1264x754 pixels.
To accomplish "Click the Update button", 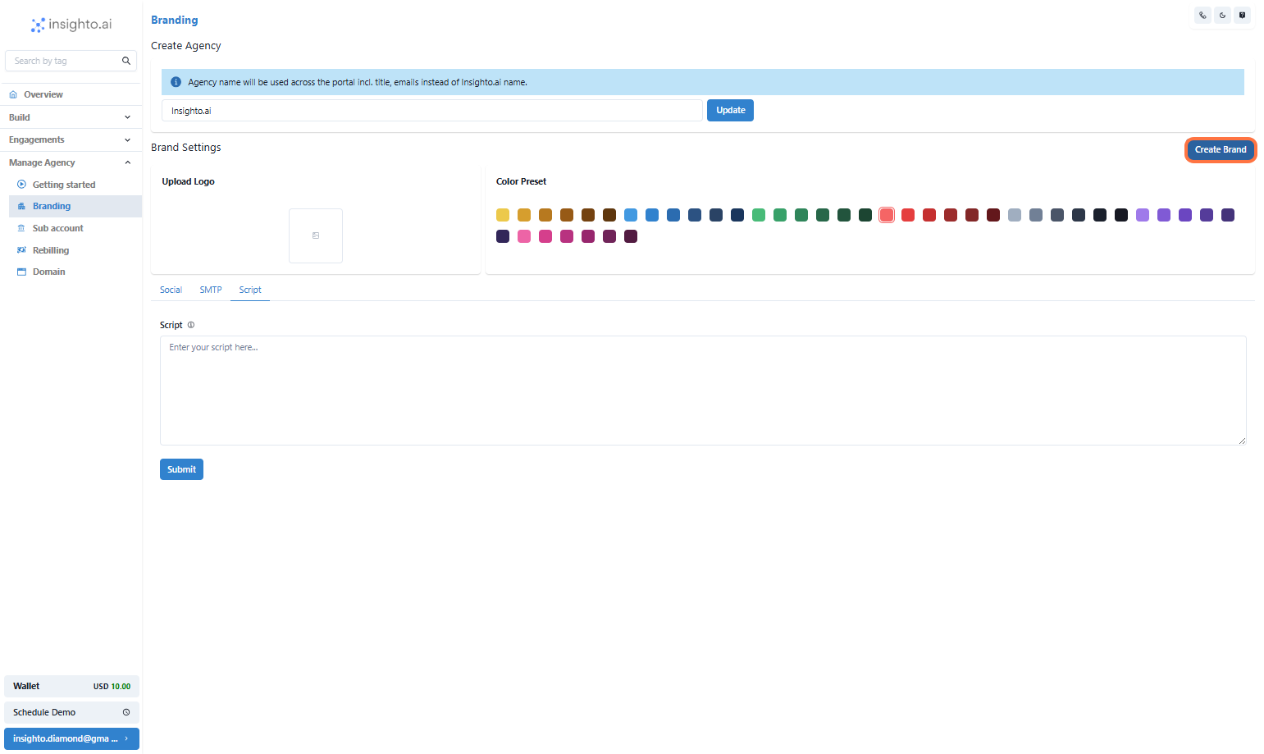I will point(730,110).
